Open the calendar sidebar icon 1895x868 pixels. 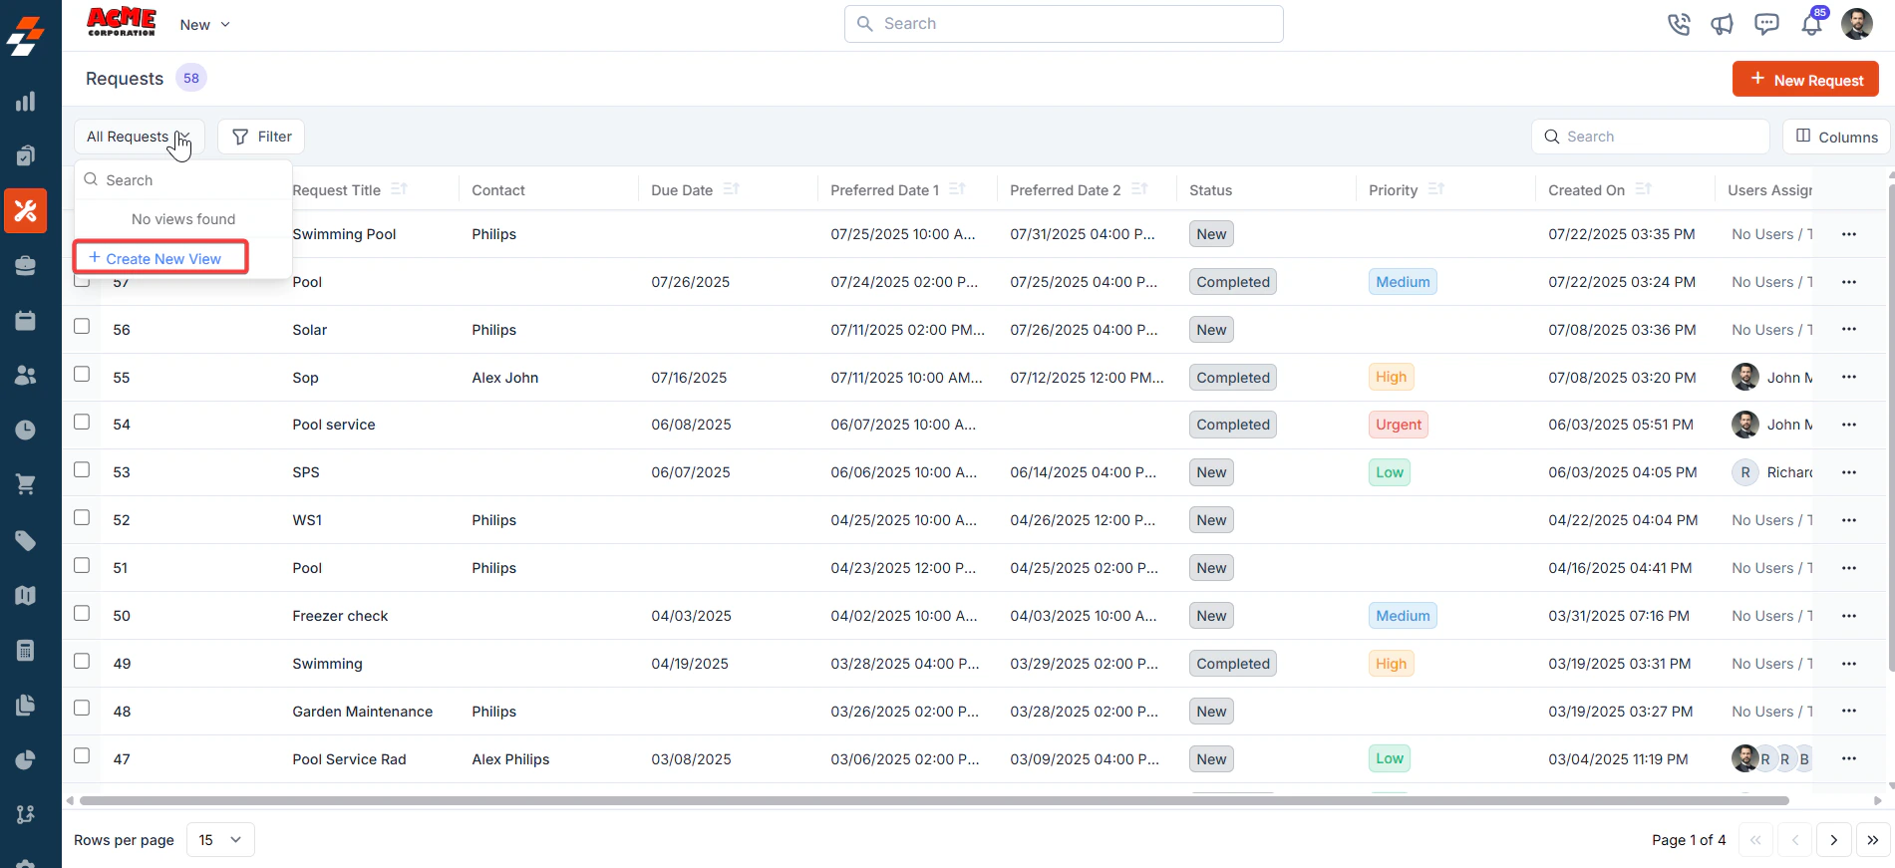coord(26,320)
